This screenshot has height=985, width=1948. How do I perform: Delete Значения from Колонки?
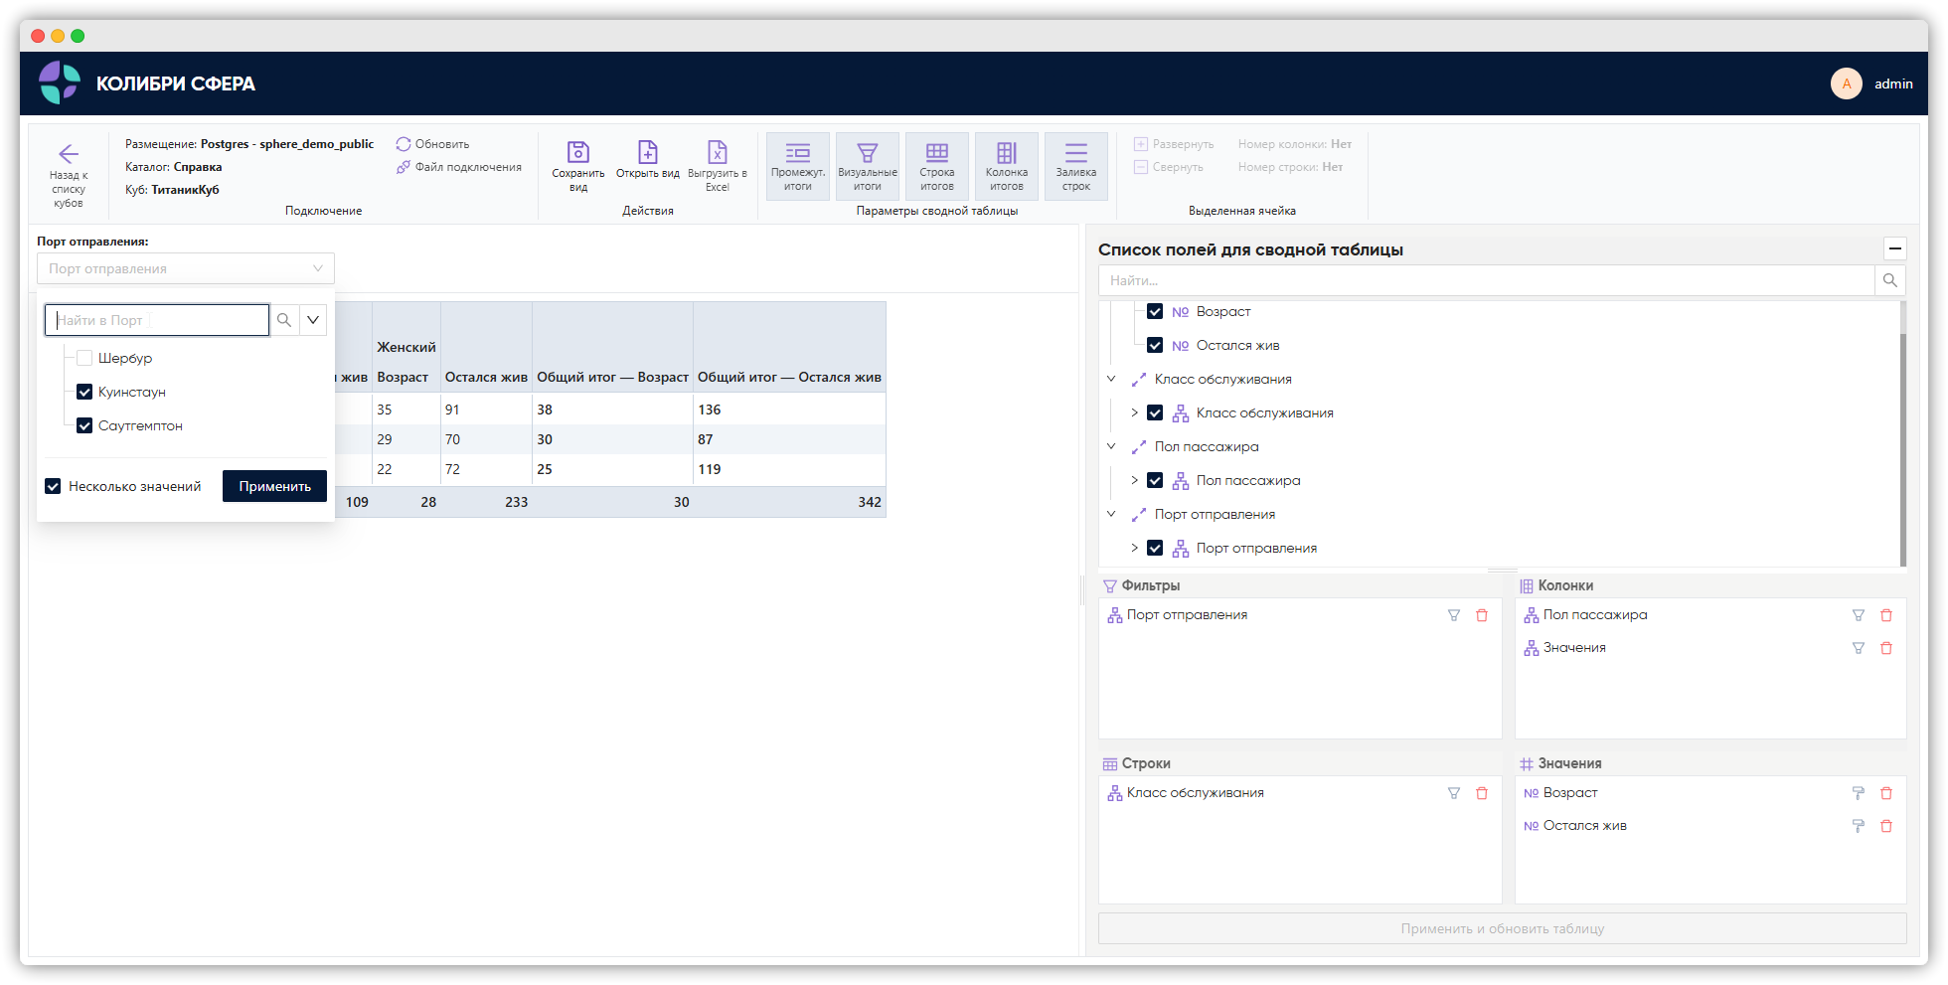(1886, 648)
